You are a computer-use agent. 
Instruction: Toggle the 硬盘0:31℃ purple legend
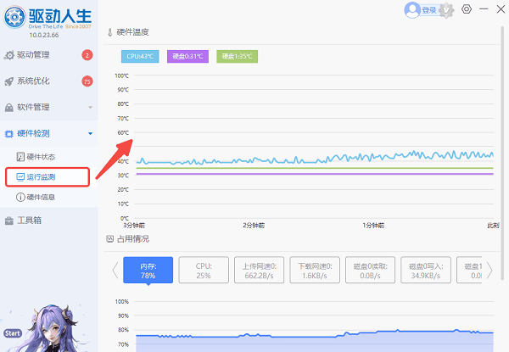click(187, 57)
